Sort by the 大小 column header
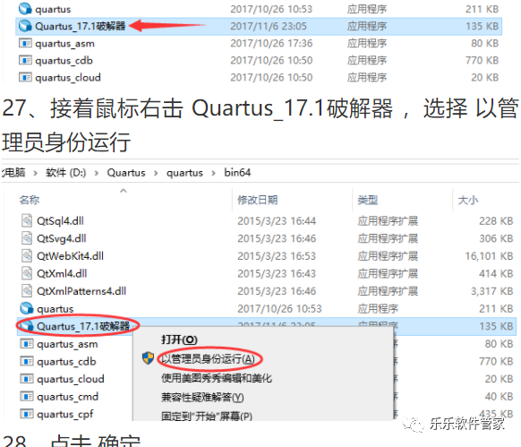The height and width of the screenshot is (447, 521). click(x=468, y=200)
